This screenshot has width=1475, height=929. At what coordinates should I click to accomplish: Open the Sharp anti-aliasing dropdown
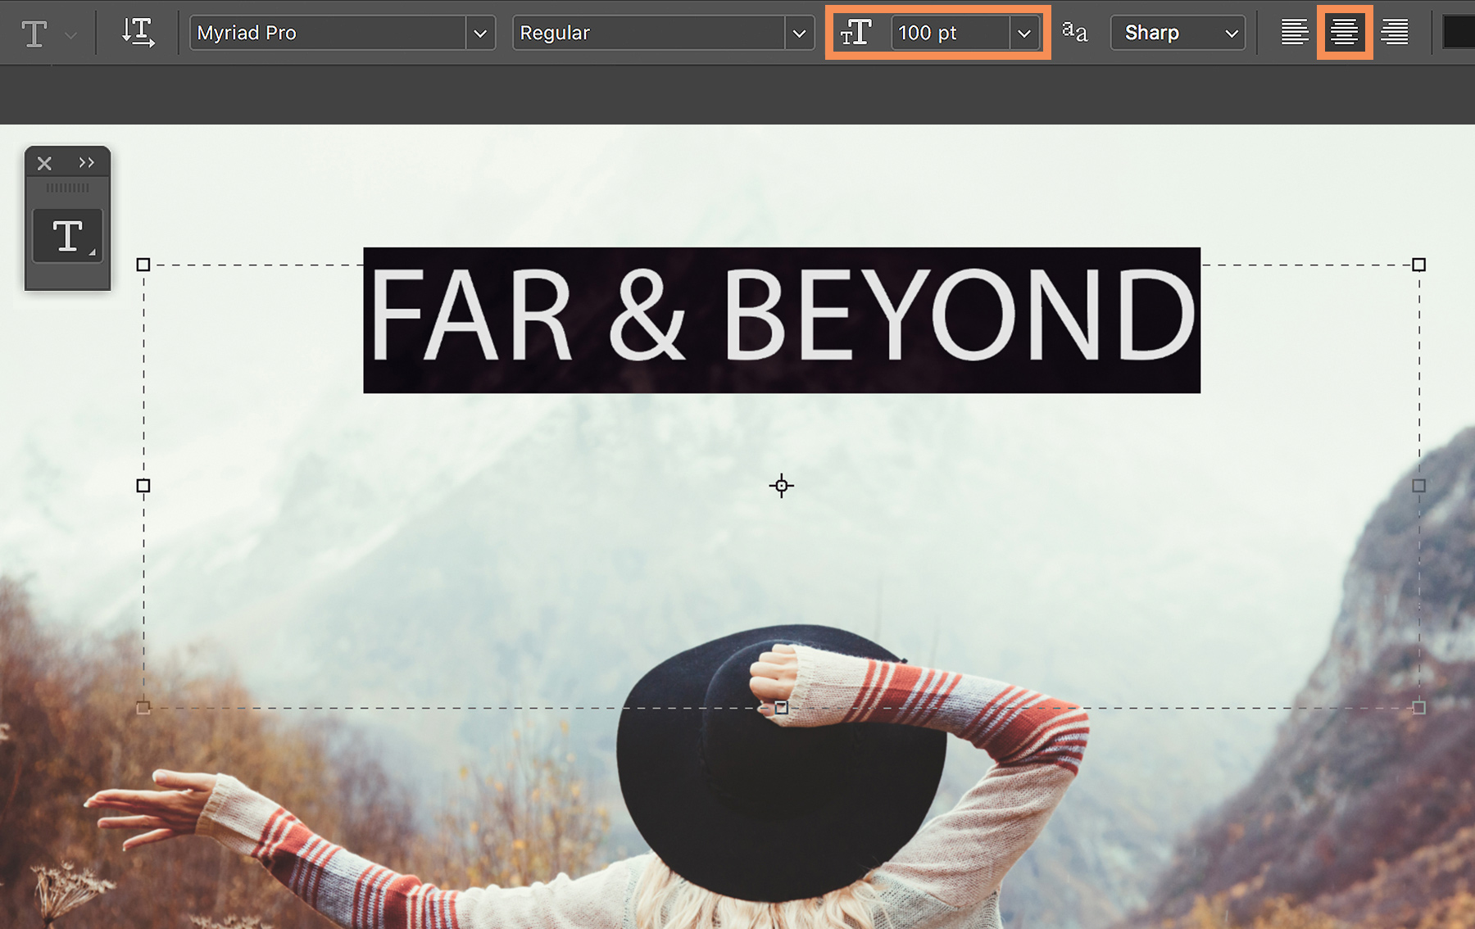click(1231, 33)
